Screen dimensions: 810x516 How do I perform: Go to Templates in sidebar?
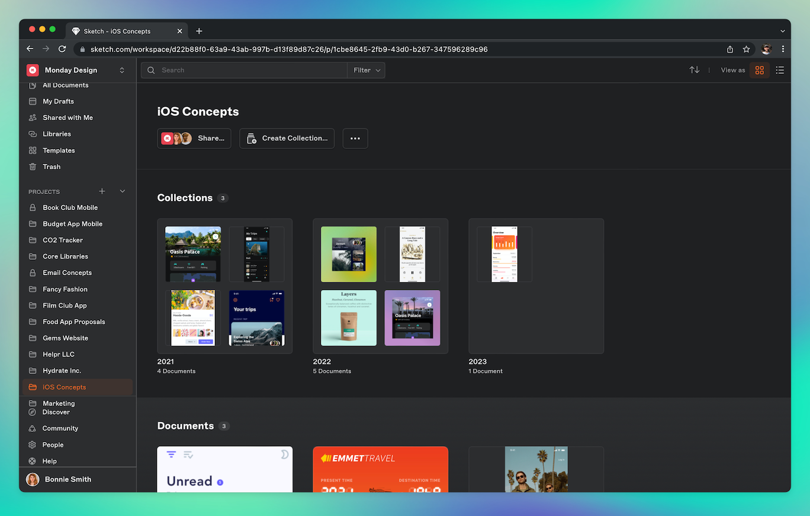pos(59,150)
